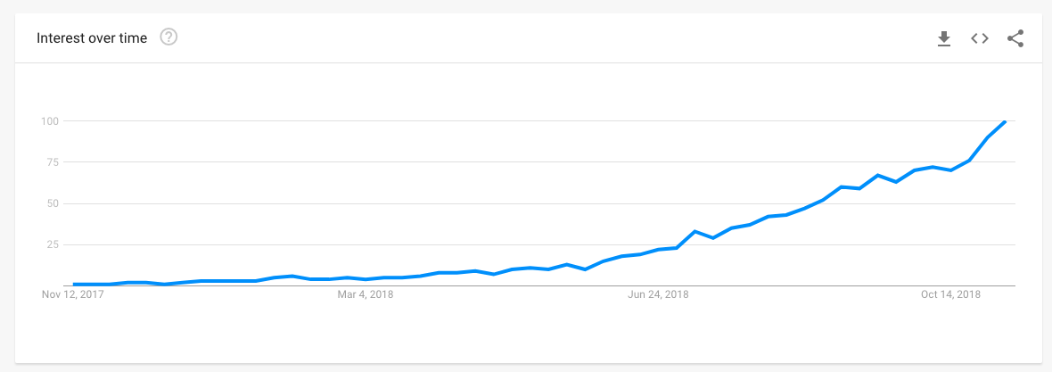Image resolution: width=1052 pixels, height=372 pixels.
Task: Open the embed code icon
Action: [980, 38]
